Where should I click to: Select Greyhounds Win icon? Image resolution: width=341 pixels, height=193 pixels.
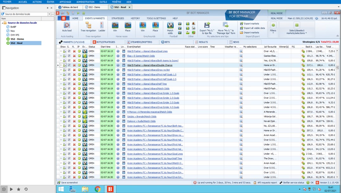pyautogui.click(x=143, y=25)
